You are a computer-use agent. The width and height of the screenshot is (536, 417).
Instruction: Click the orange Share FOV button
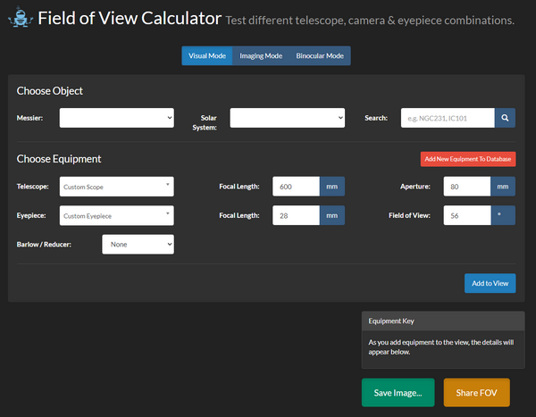click(476, 393)
